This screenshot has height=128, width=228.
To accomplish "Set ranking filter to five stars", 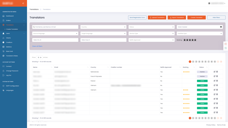I will pos(195,40).
